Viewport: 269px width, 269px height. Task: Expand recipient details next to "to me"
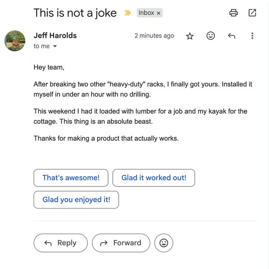point(55,47)
